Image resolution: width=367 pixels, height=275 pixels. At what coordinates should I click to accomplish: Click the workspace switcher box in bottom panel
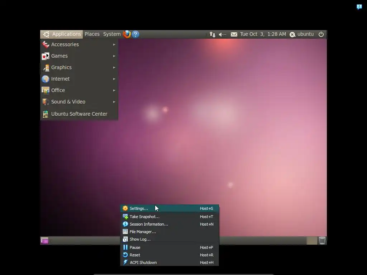tap(311, 240)
